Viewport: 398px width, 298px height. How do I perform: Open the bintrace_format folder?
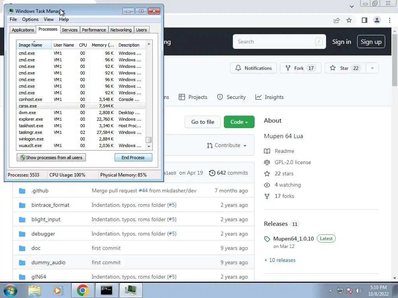pyautogui.click(x=50, y=205)
